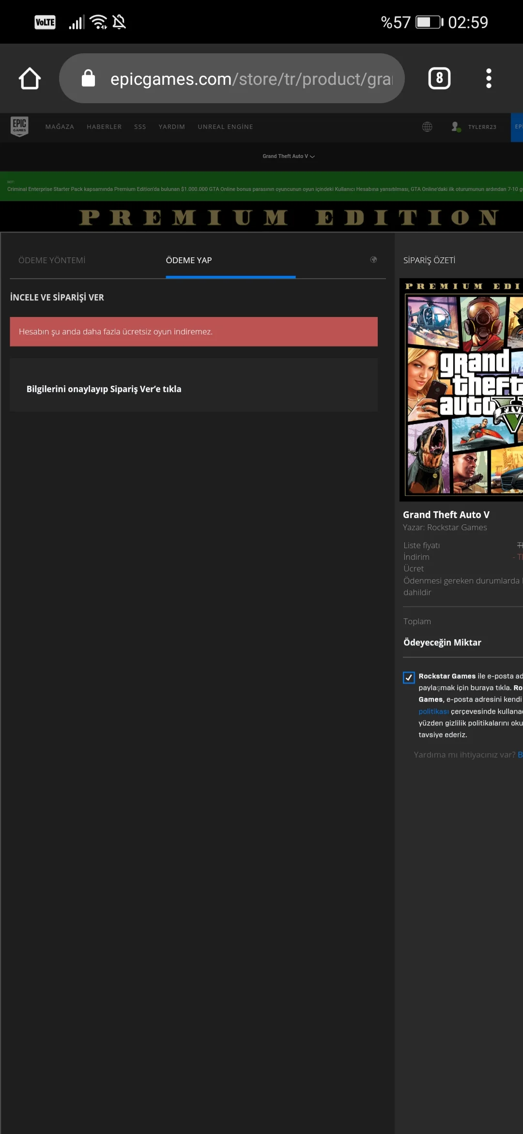
Task: Click the green Criminal Enterprise notice banner
Action: pyautogui.click(x=261, y=187)
